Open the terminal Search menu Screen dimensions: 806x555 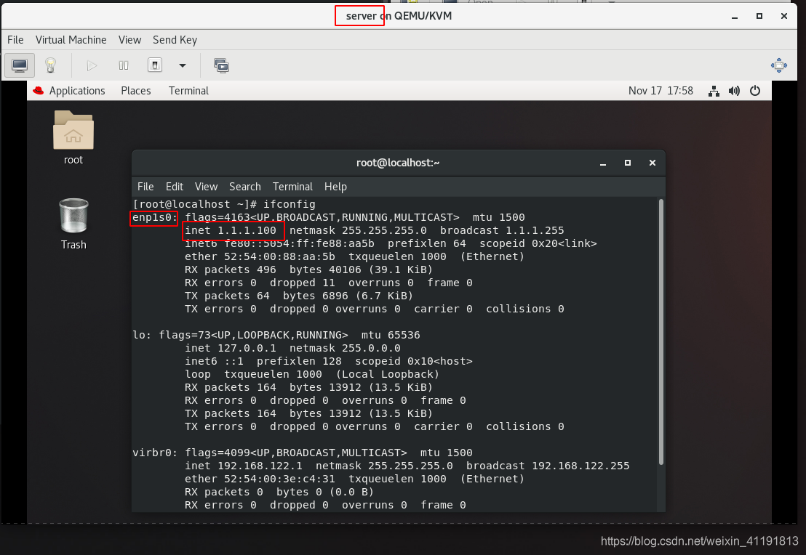244,187
